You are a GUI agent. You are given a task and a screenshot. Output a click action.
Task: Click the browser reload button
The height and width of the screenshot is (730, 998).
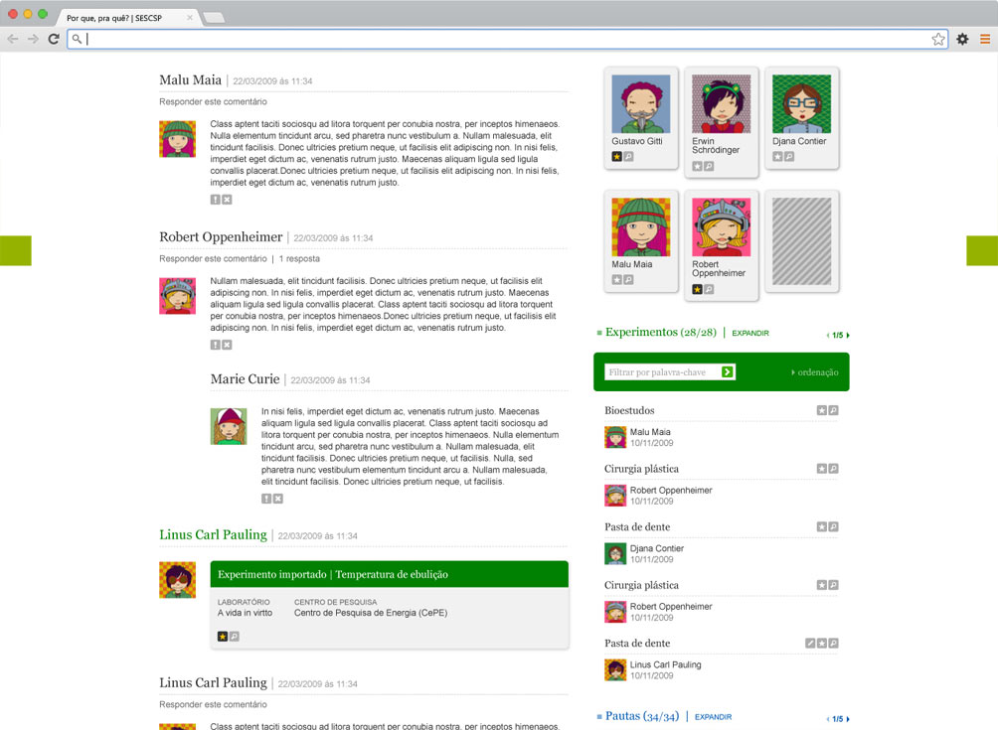click(x=54, y=39)
